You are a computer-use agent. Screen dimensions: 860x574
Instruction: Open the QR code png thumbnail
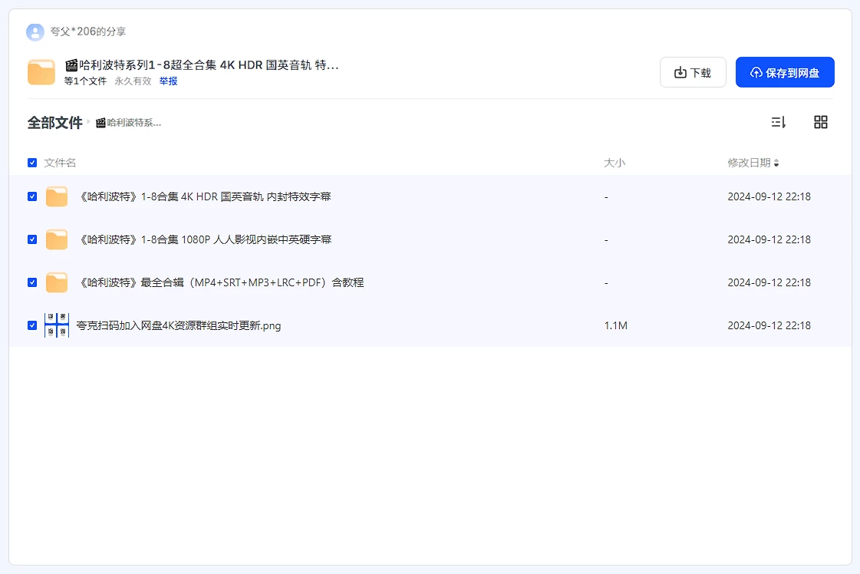[x=57, y=325]
